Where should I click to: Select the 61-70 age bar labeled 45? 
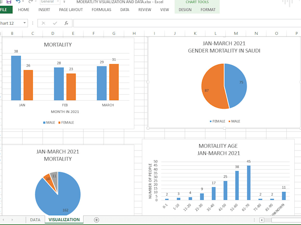point(249,183)
